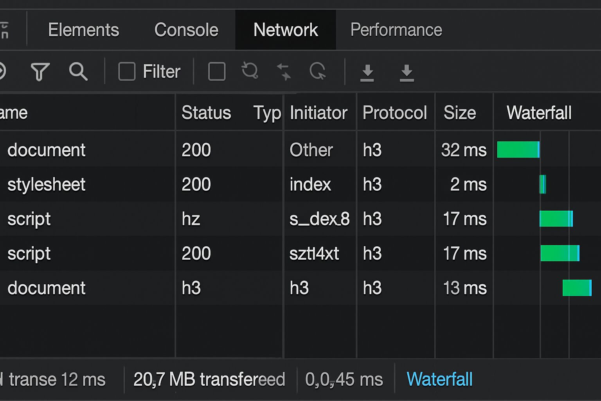
Task: Click the Other initiator cell
Action: pos(311,150)
